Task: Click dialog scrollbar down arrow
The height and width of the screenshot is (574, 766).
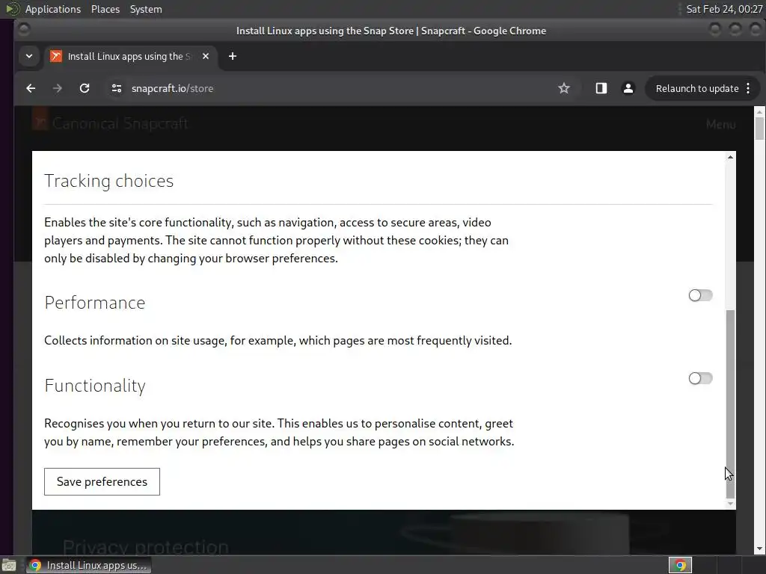Action: pyautogui.click(x=730, y=504)
